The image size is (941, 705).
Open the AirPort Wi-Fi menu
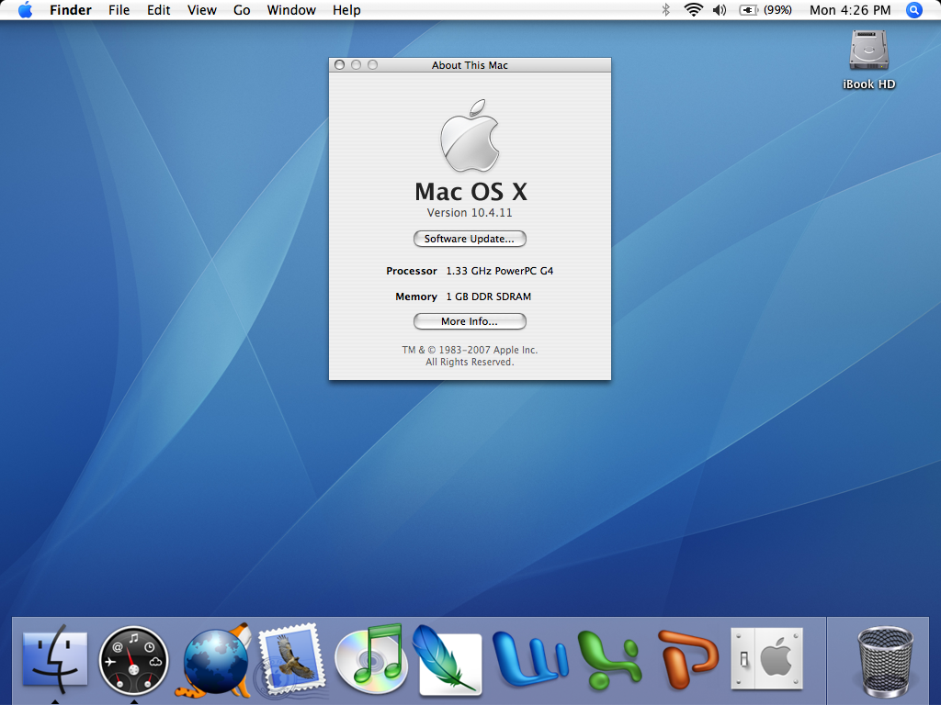tap(693, 10)
